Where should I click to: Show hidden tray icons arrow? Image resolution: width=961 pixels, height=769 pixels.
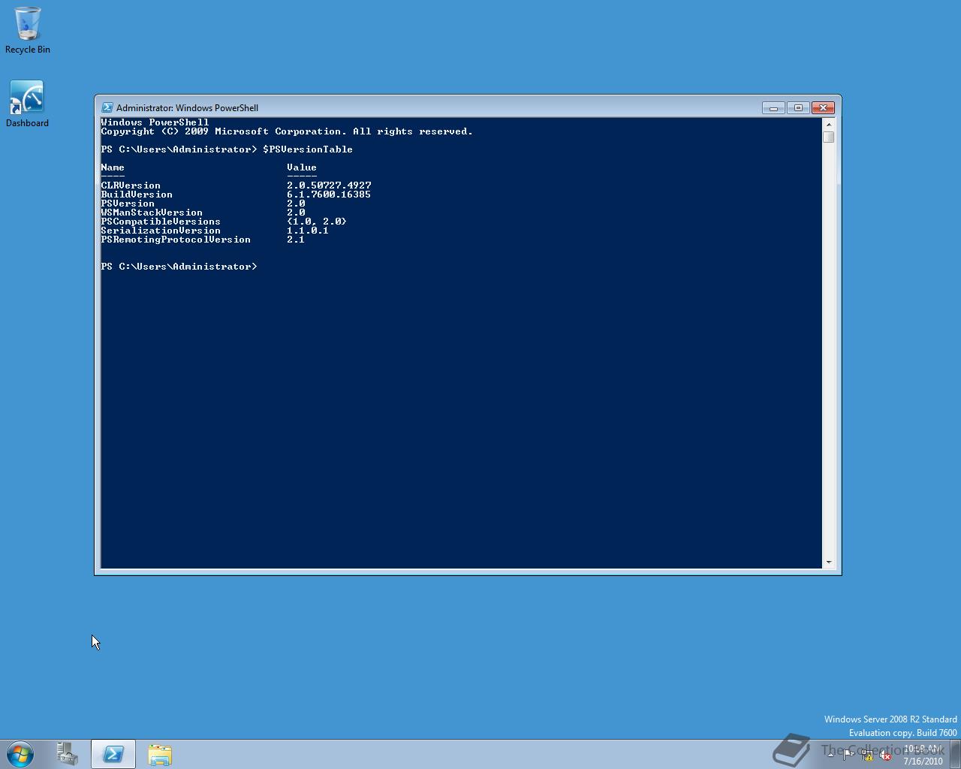(830, 755)
